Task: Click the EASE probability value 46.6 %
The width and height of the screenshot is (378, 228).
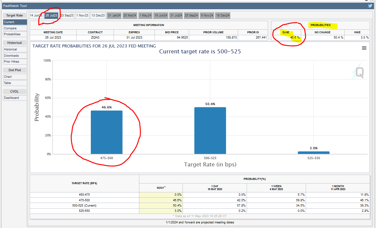Action: [295, 38]
